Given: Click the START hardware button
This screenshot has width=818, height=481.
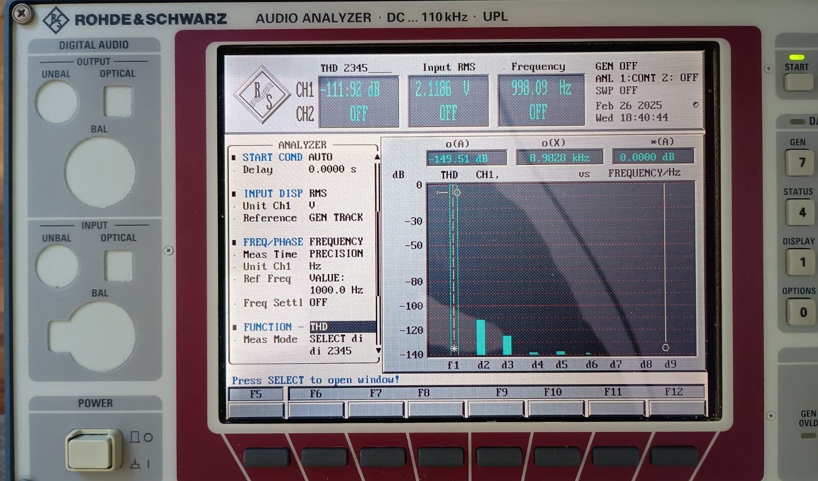Looking at the screenshot, I should point(798,82).
